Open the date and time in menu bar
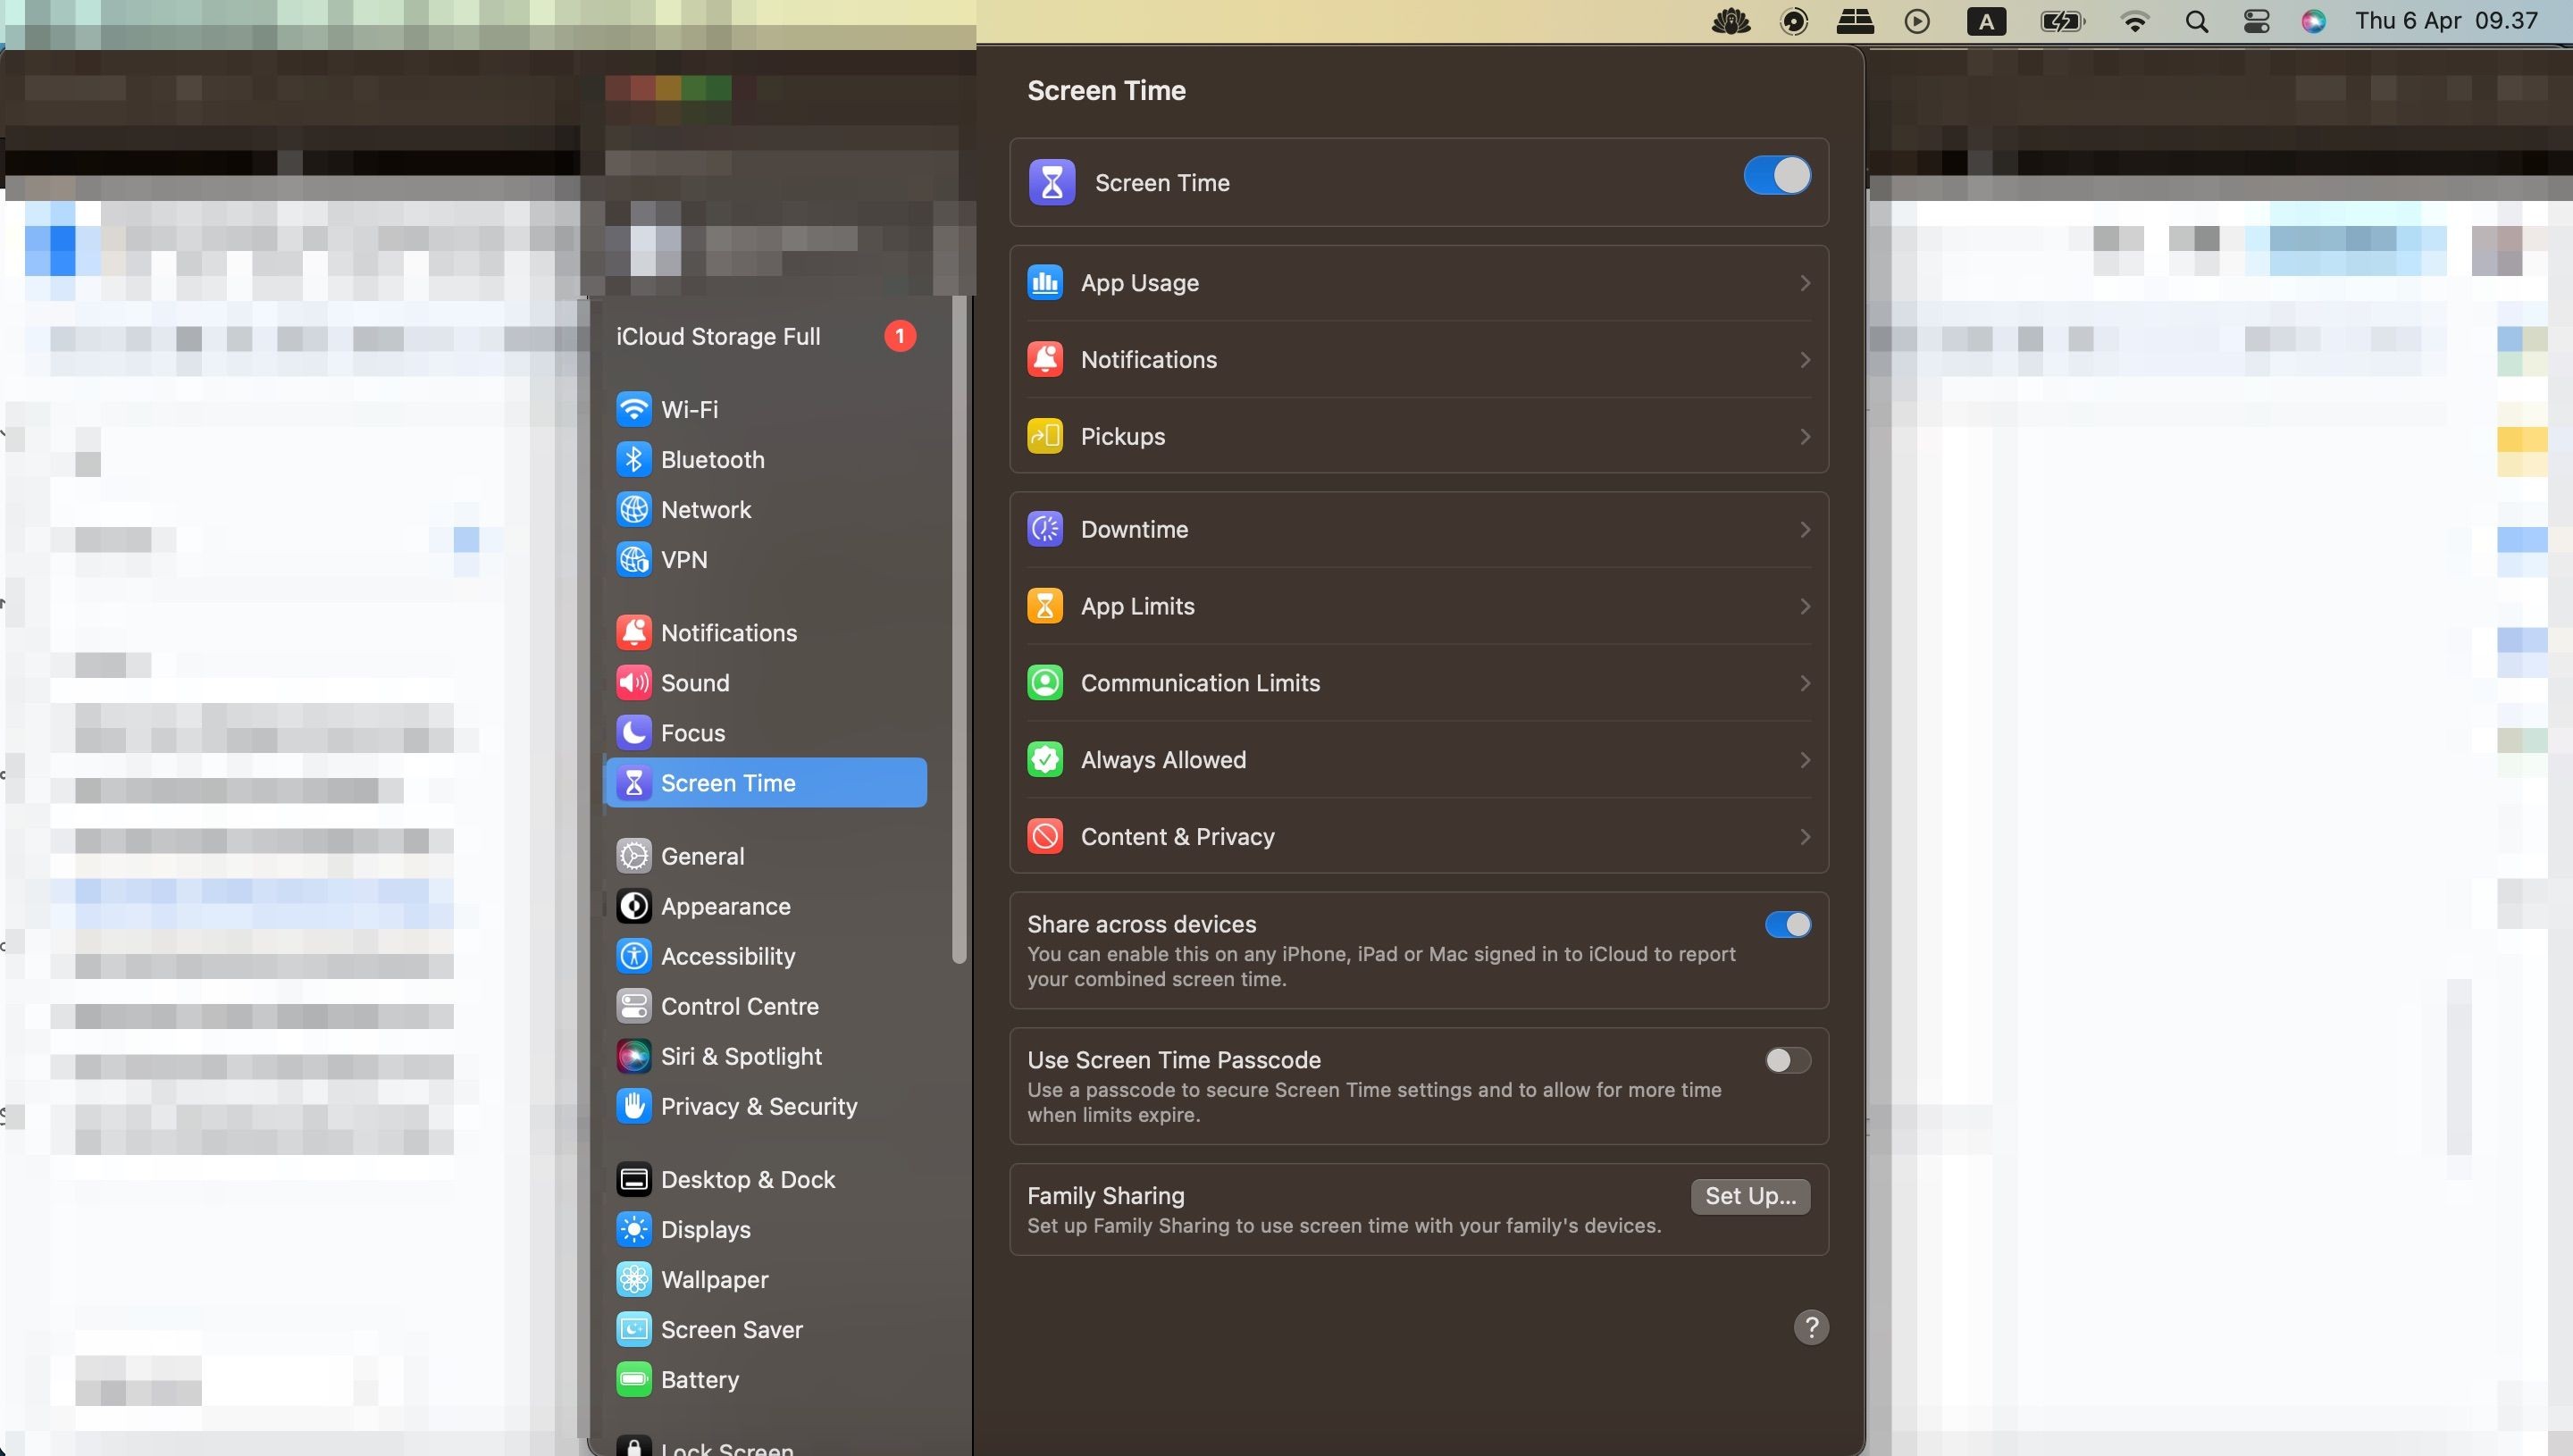2573x1456 pixels. (2446, 21)
